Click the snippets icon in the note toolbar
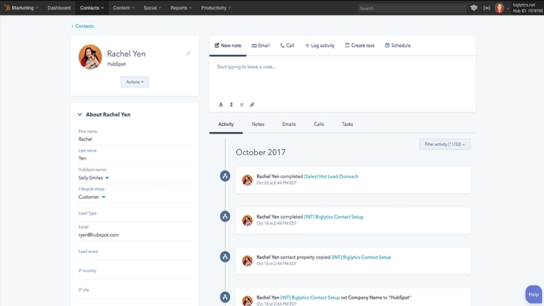The height and width of the screenshot is (306, 544). 231,105
